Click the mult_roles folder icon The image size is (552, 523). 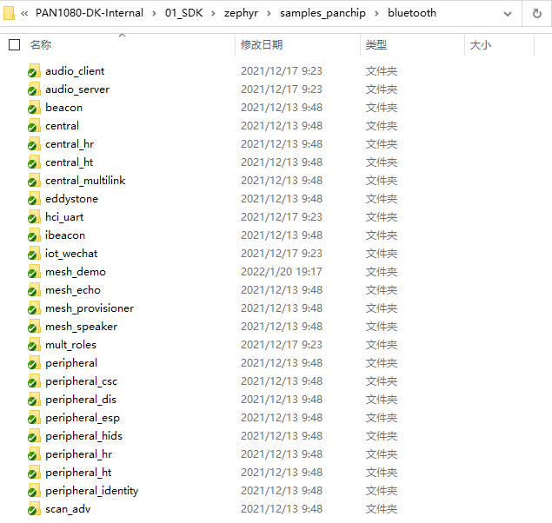34,345
